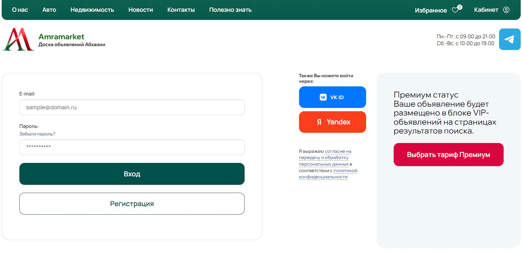Click the Сб.-Вс. с 10:00 до 19:00 hours text
522x263 pixels.
465,43
